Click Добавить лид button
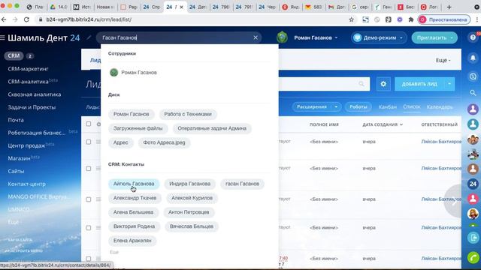This screenshot has height=270, width=481. click(419, 84)
